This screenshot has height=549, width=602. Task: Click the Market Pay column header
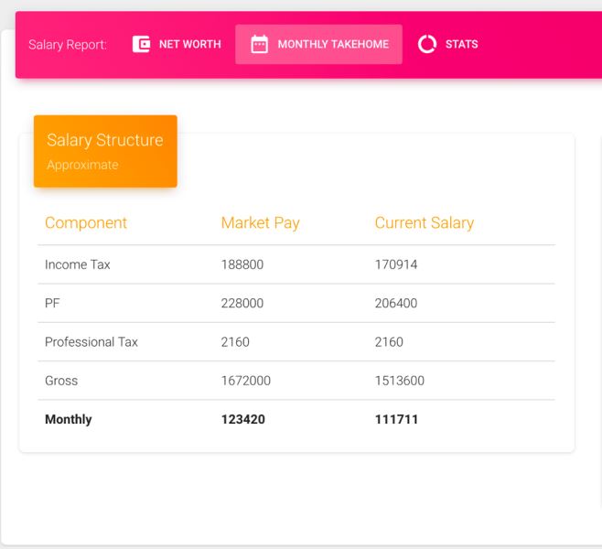pos(260,222)
